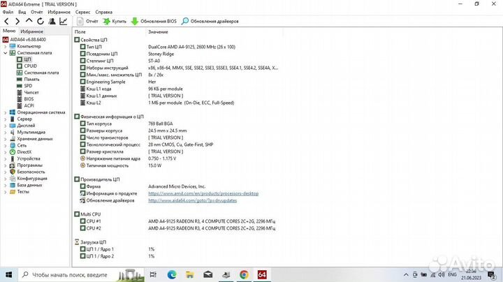The height and width of the screenshot is (282, 503).
Task: Expand the Мультимедиа tree node
Action: click(x=5, y=133)
